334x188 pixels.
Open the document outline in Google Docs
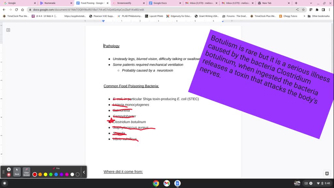tap(7, 30)
